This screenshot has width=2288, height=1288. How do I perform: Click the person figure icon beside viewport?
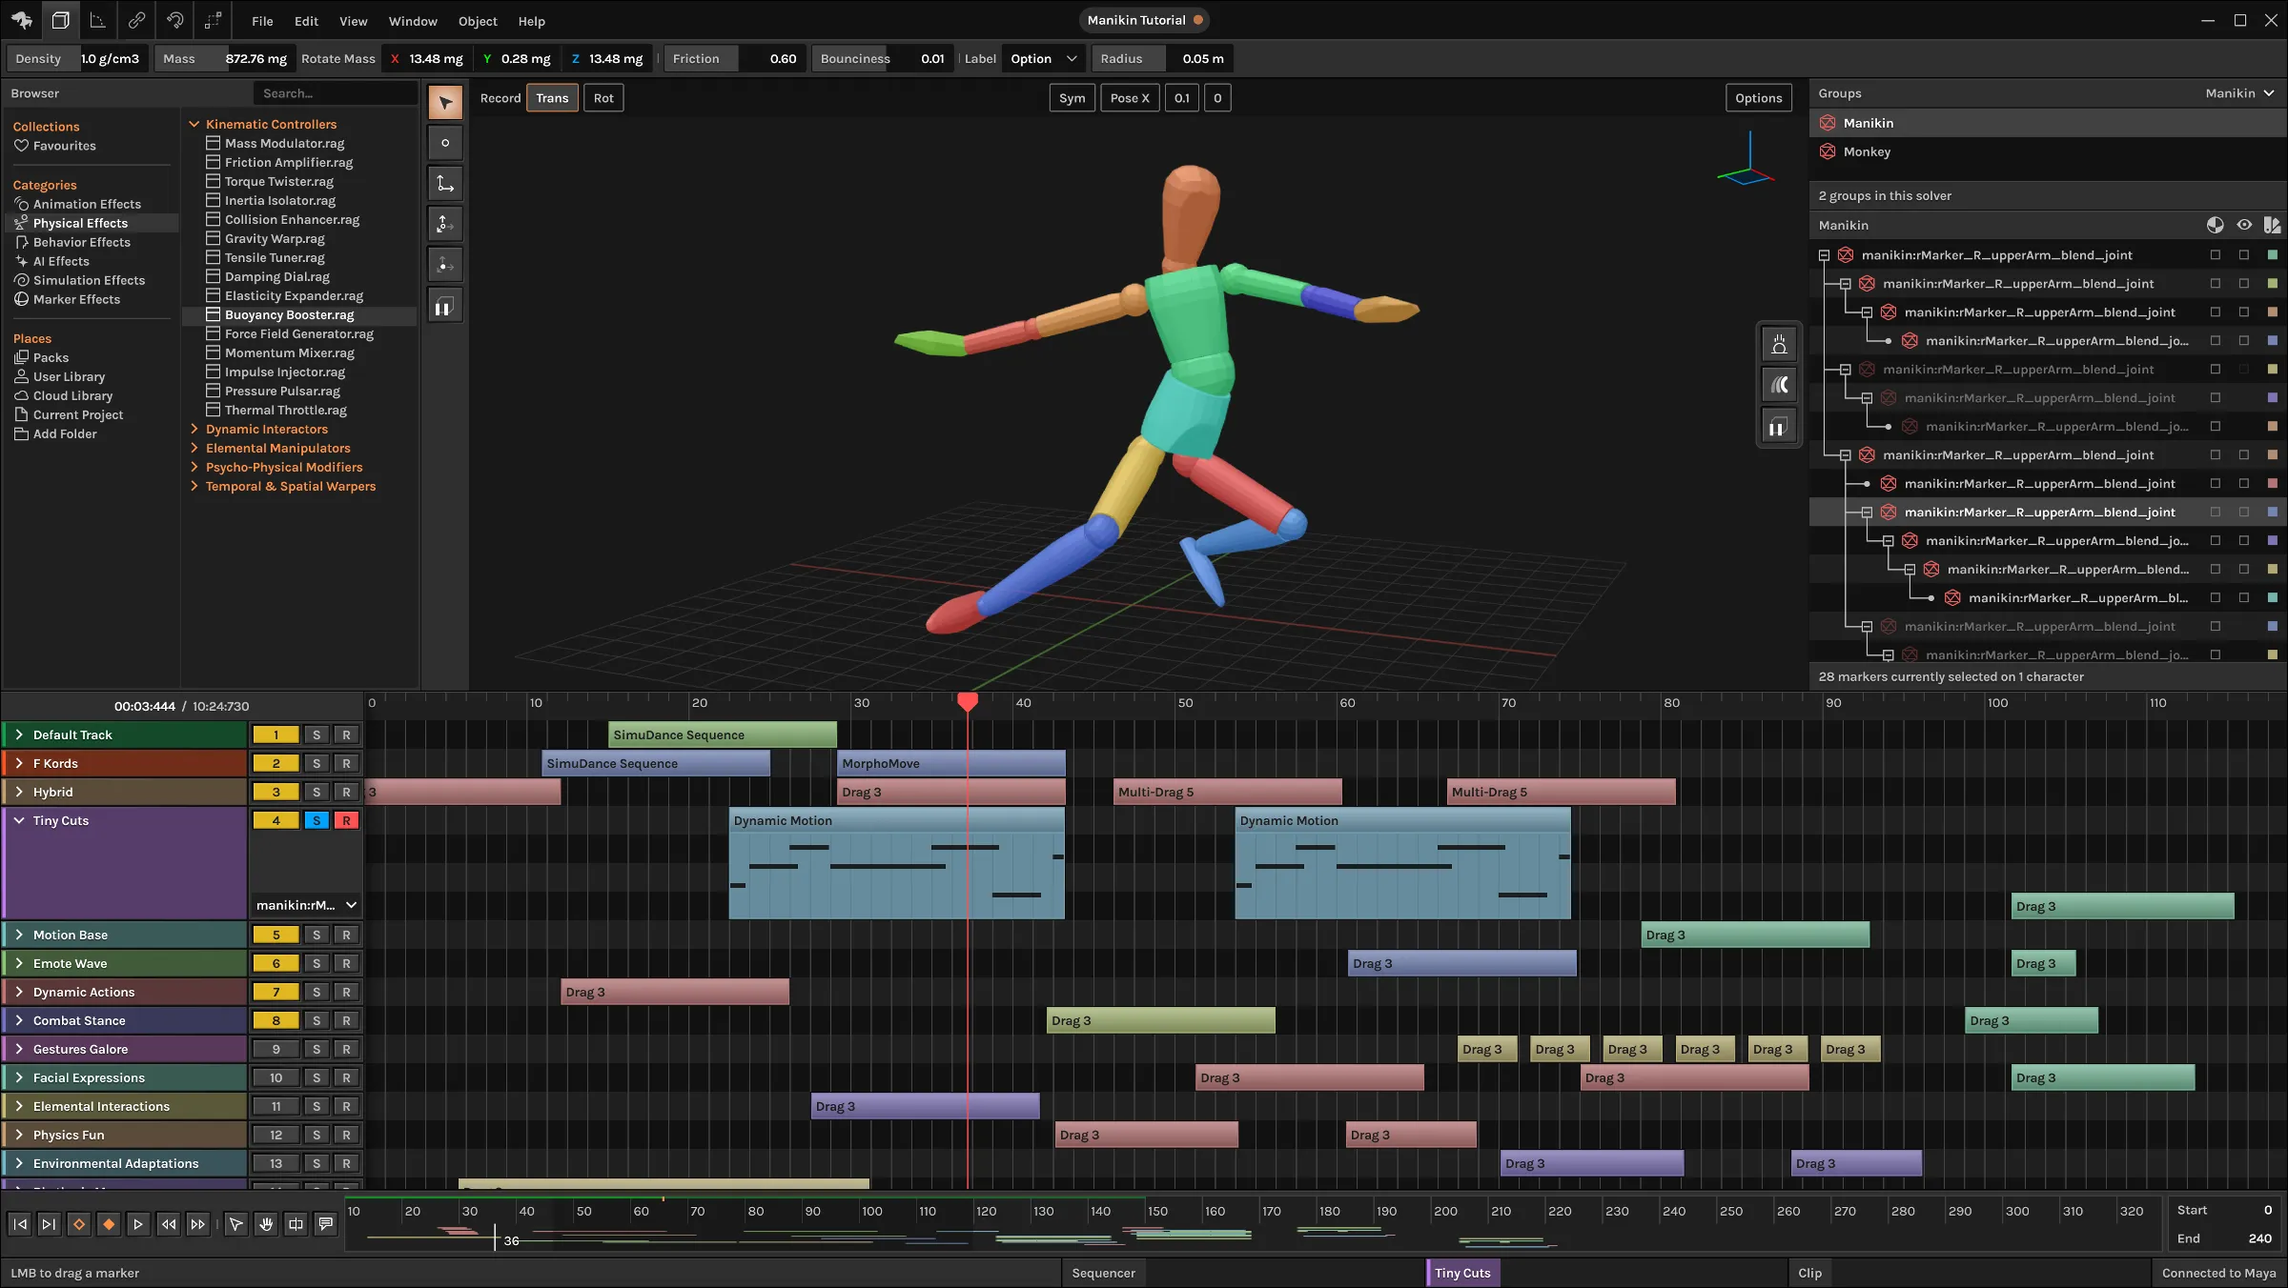pyautogui.click(x=1779, y=344)
